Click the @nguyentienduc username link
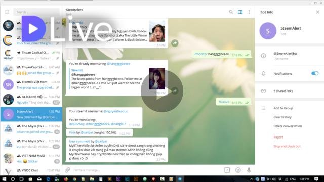 point(115,111)
